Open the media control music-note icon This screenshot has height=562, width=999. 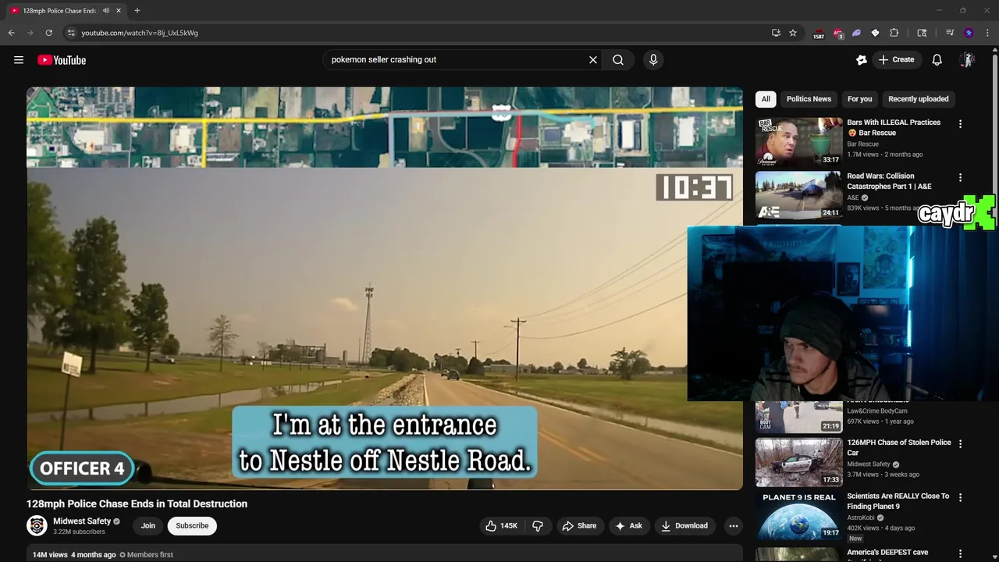950,33
